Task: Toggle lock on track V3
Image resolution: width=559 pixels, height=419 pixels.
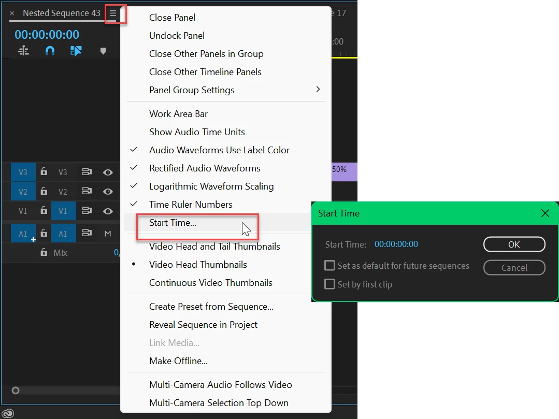Action: pos(44,172)
